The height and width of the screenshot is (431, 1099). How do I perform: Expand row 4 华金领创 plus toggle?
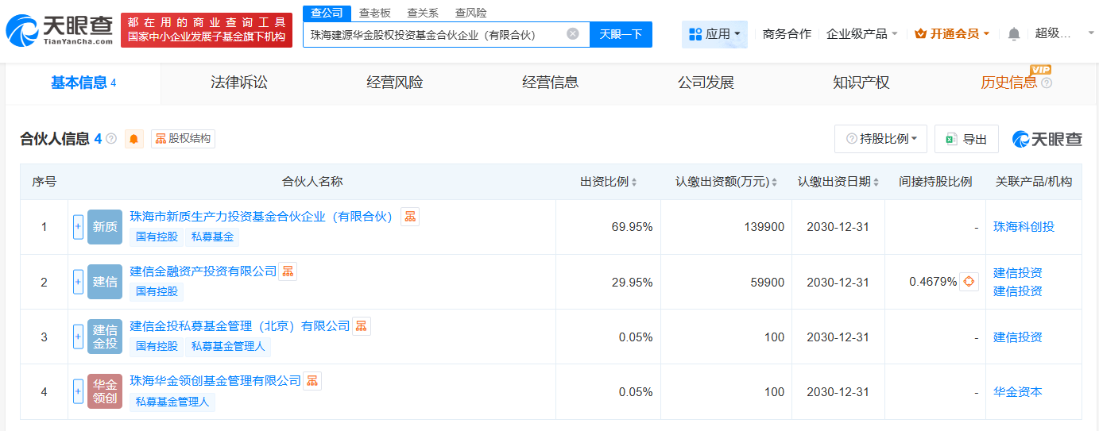pos(78,391)
